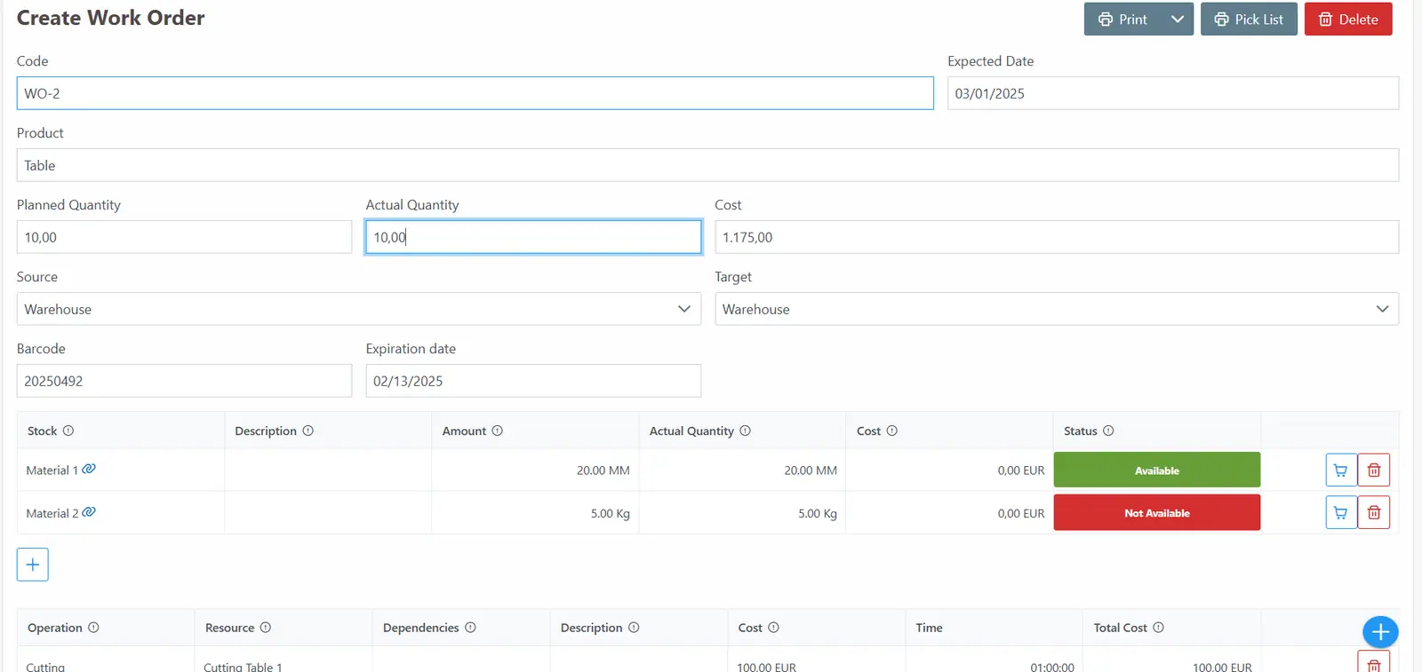The height and width of the screenshot is (672, 1422).
Task: Delete the Material 2 stock row
Action: pyautogui.click(x=1374, y=513)
